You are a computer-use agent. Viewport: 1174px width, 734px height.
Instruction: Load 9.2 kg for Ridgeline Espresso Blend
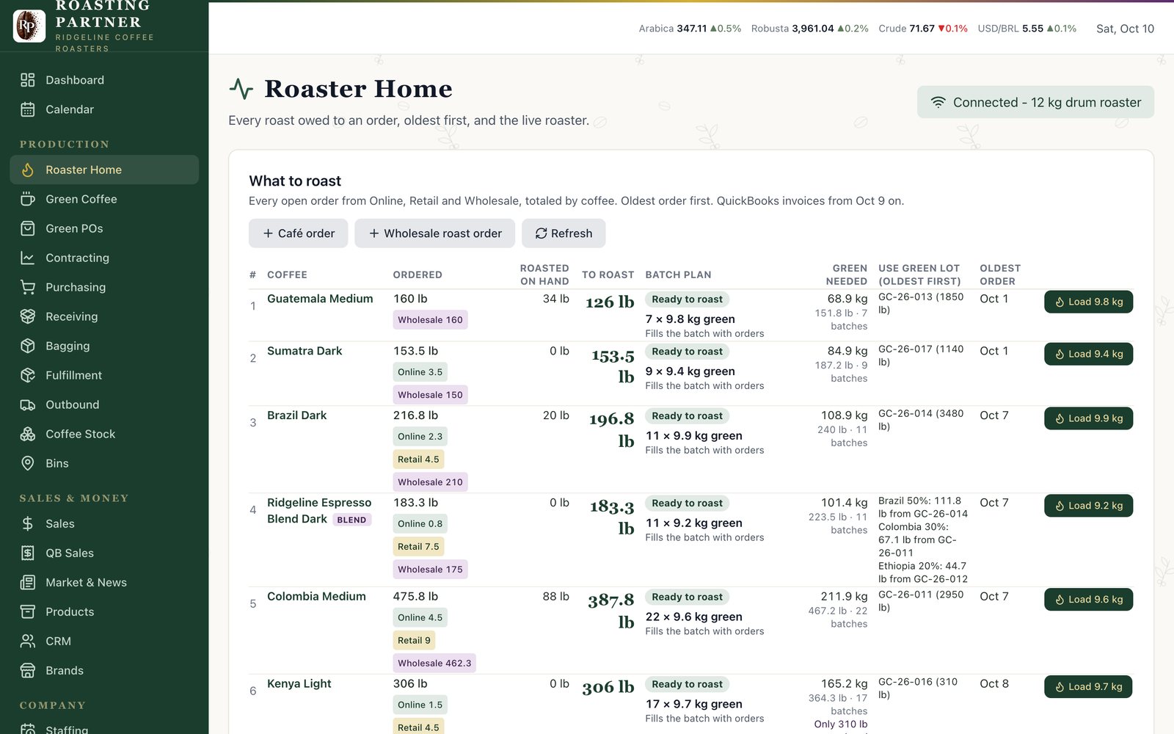tap(1088, 506)
